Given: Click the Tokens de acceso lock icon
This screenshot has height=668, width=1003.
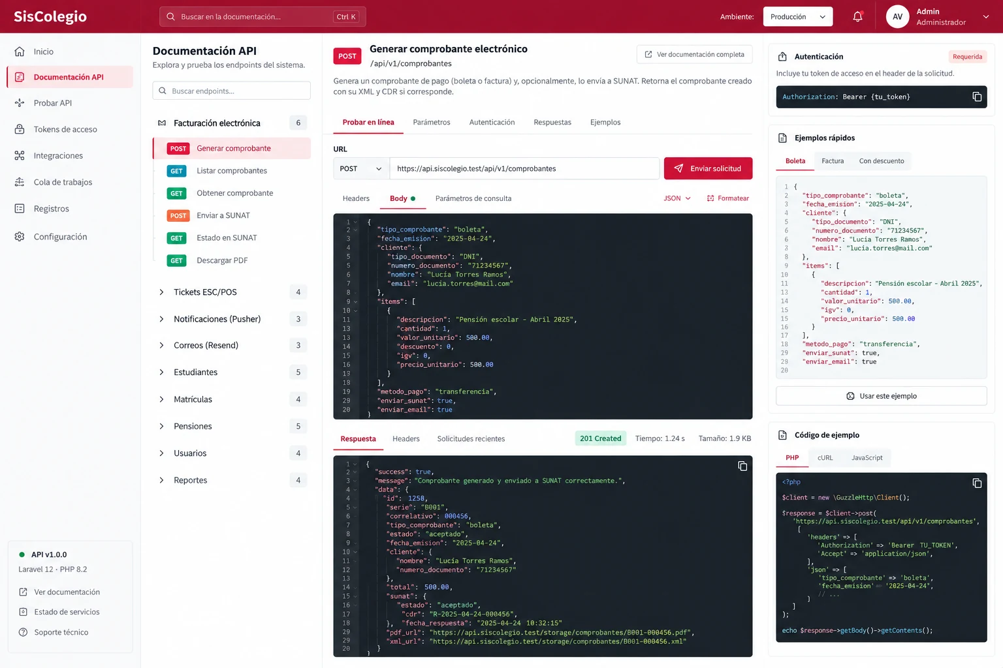Looking at the screenshot, I should click(20, 129).
